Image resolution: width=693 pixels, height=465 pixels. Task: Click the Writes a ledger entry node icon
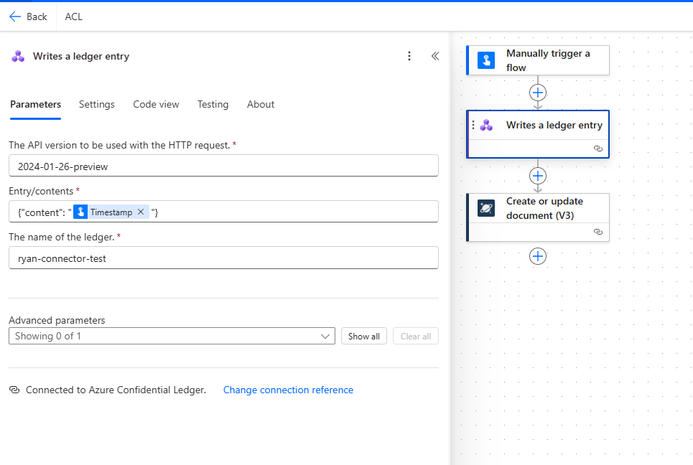486,125
